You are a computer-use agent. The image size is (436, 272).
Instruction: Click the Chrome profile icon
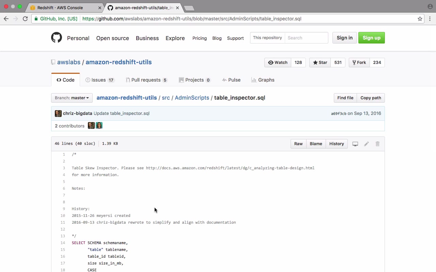tap(430, 6)
